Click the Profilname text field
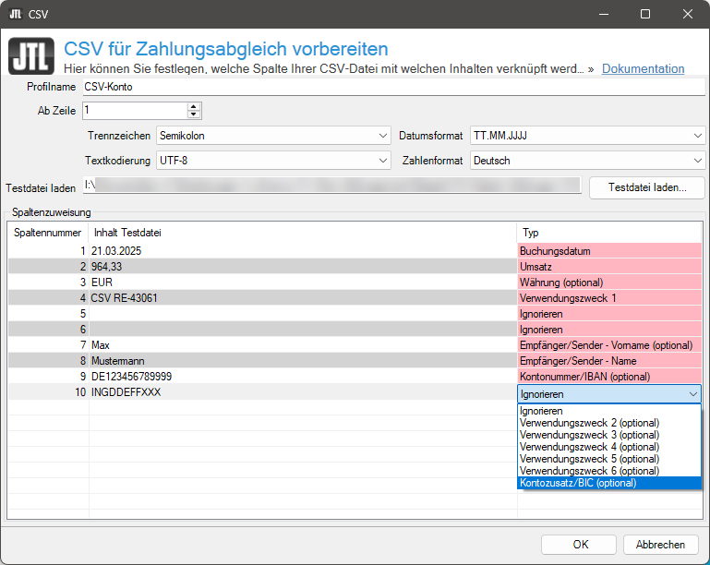710x565 pixels. click(392, 88)
